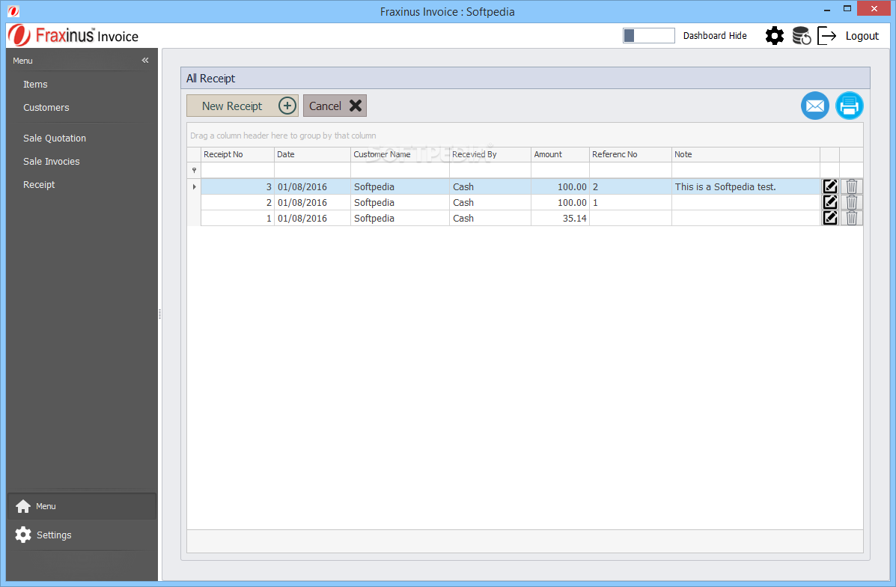Select the Menu tab at sidebar bottom
This screenshot has height=587, width=896.
click(x=82, y=506)
